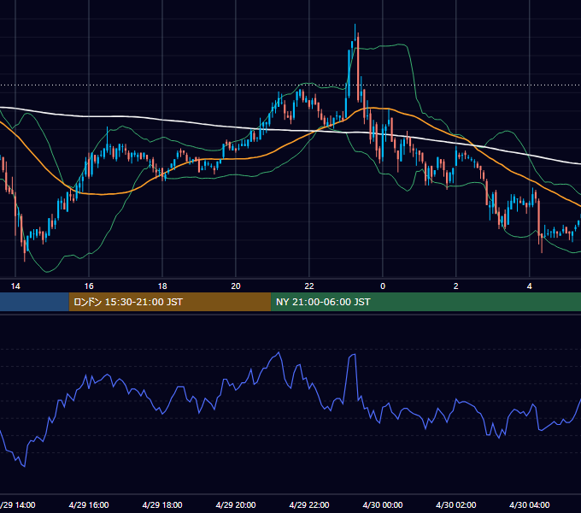Click the ロンドン 15:30-21:00 JST session bar
This screenshot has width=581, height=513.
[170, 302]
